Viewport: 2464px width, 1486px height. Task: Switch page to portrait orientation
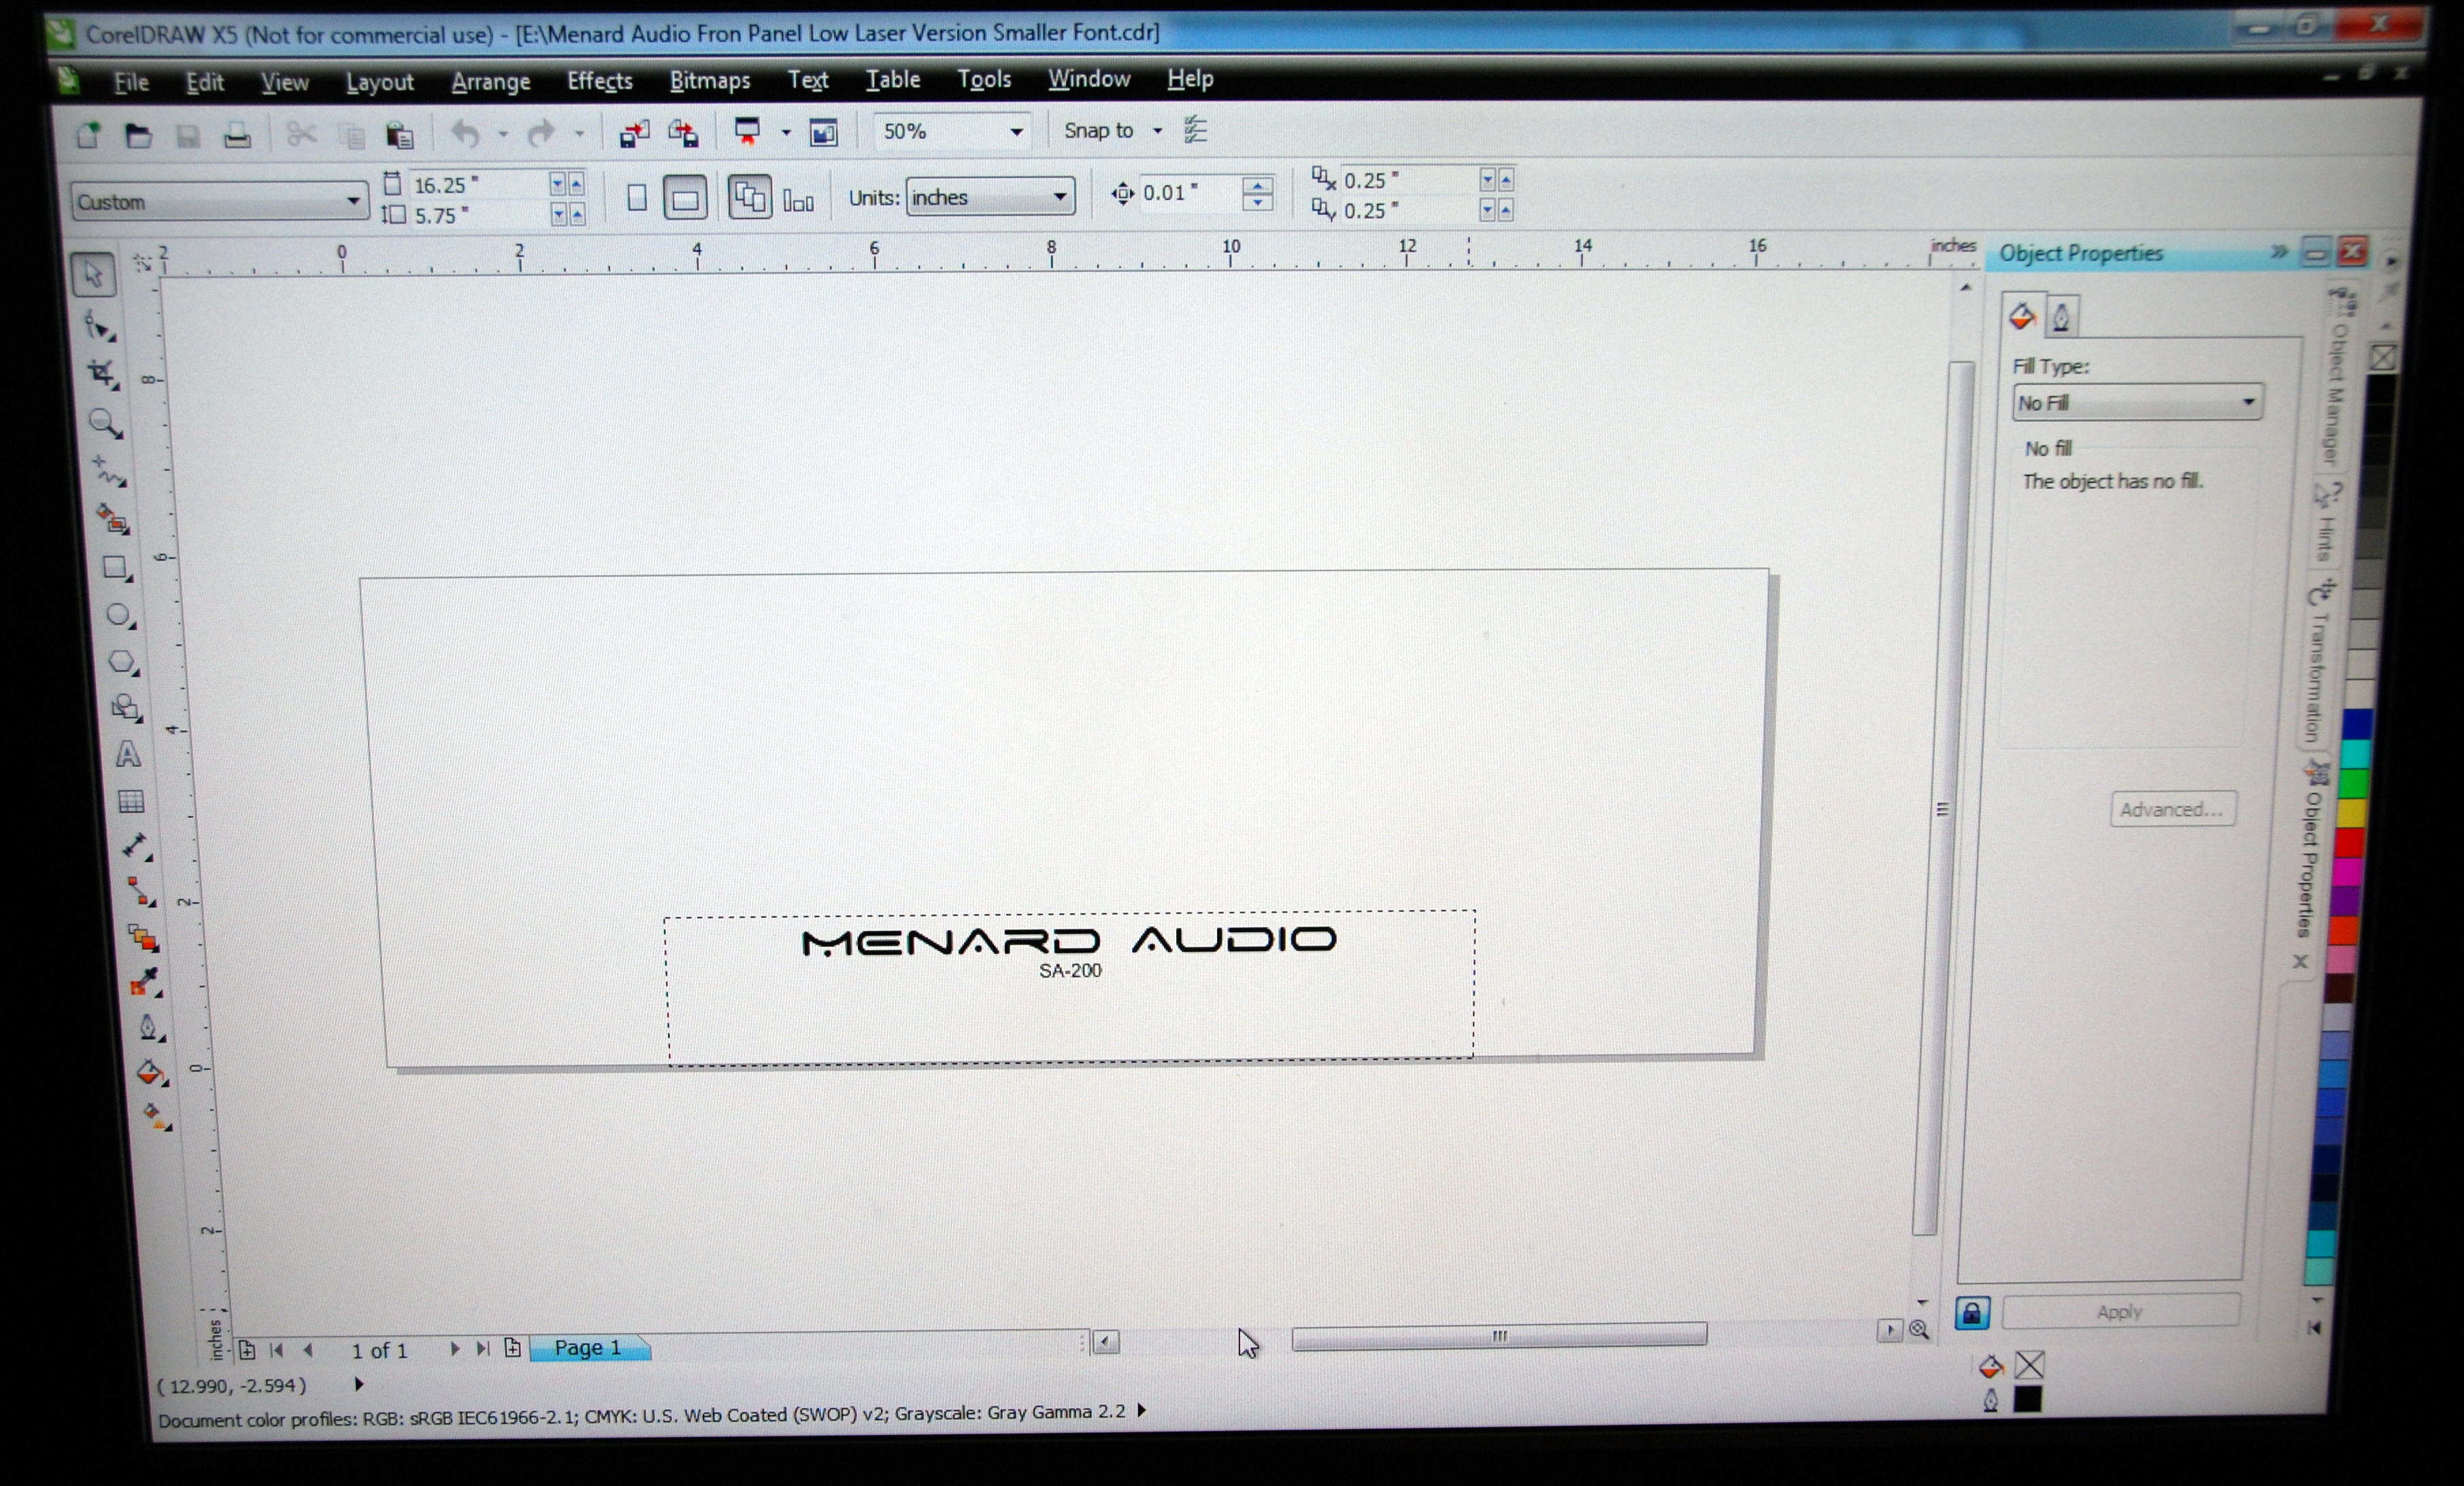[x=637, y=198]
